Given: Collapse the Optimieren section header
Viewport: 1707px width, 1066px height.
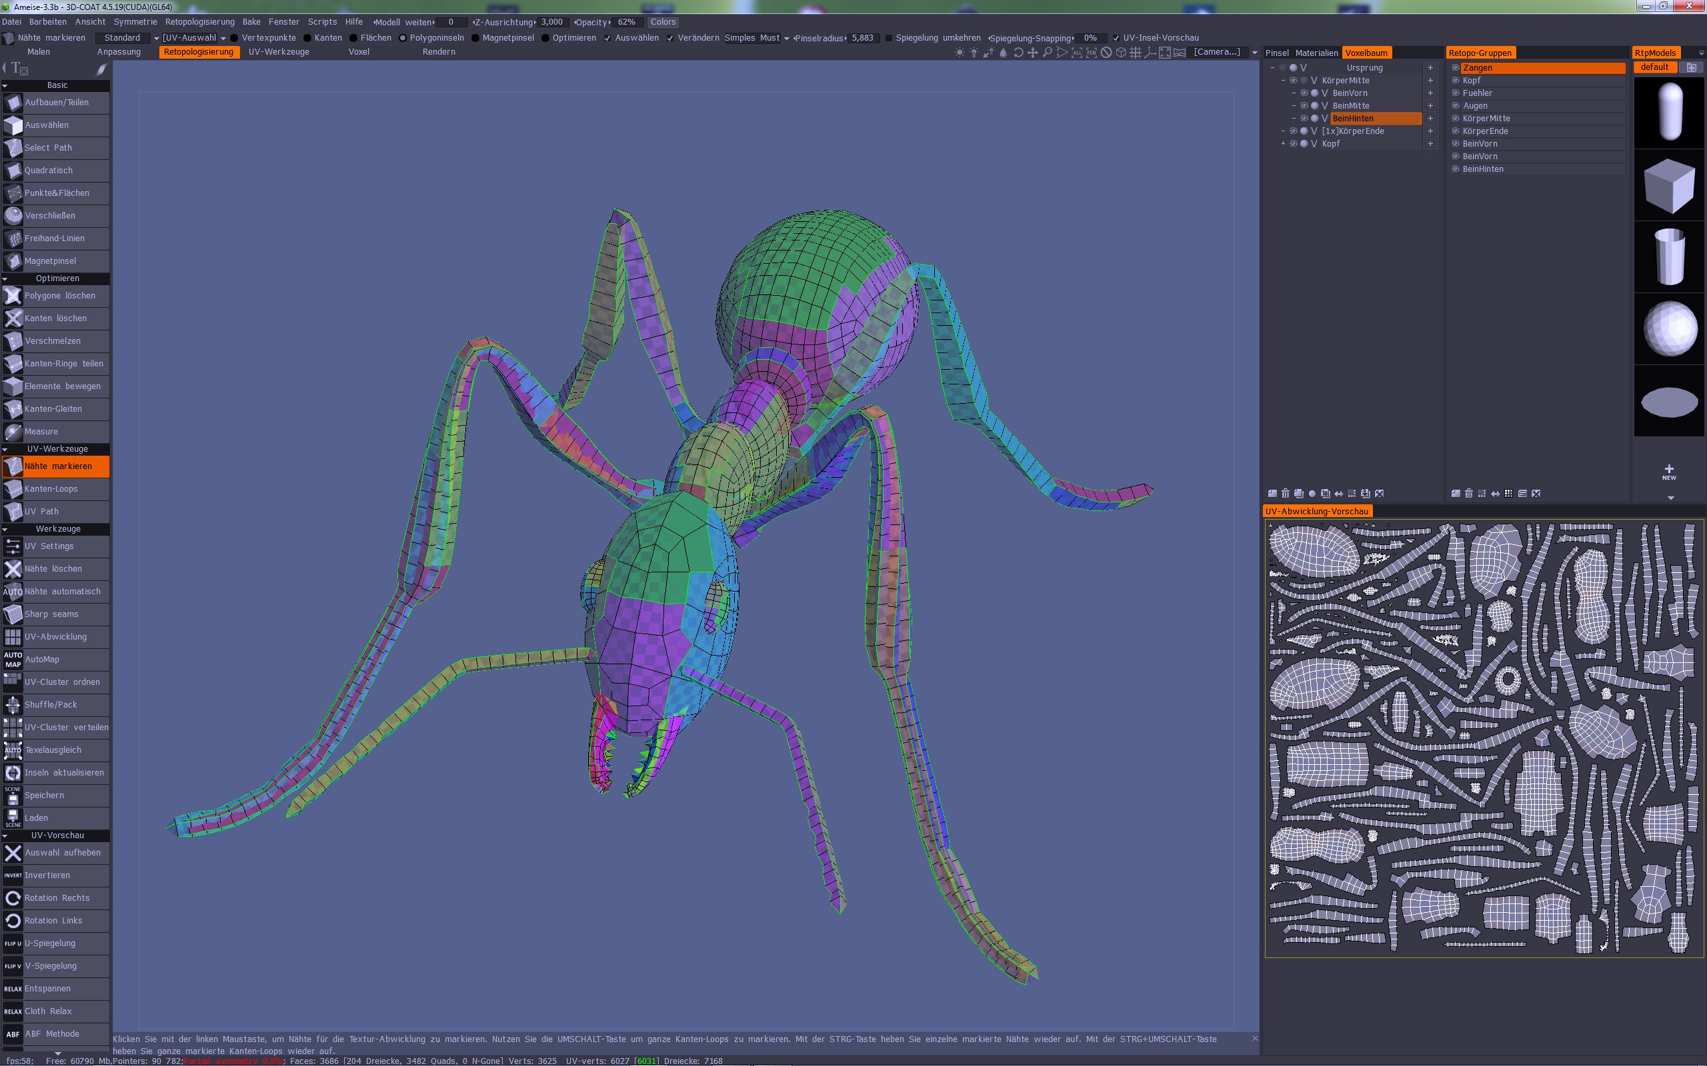Looking at the screenshot, I should 57,278.
